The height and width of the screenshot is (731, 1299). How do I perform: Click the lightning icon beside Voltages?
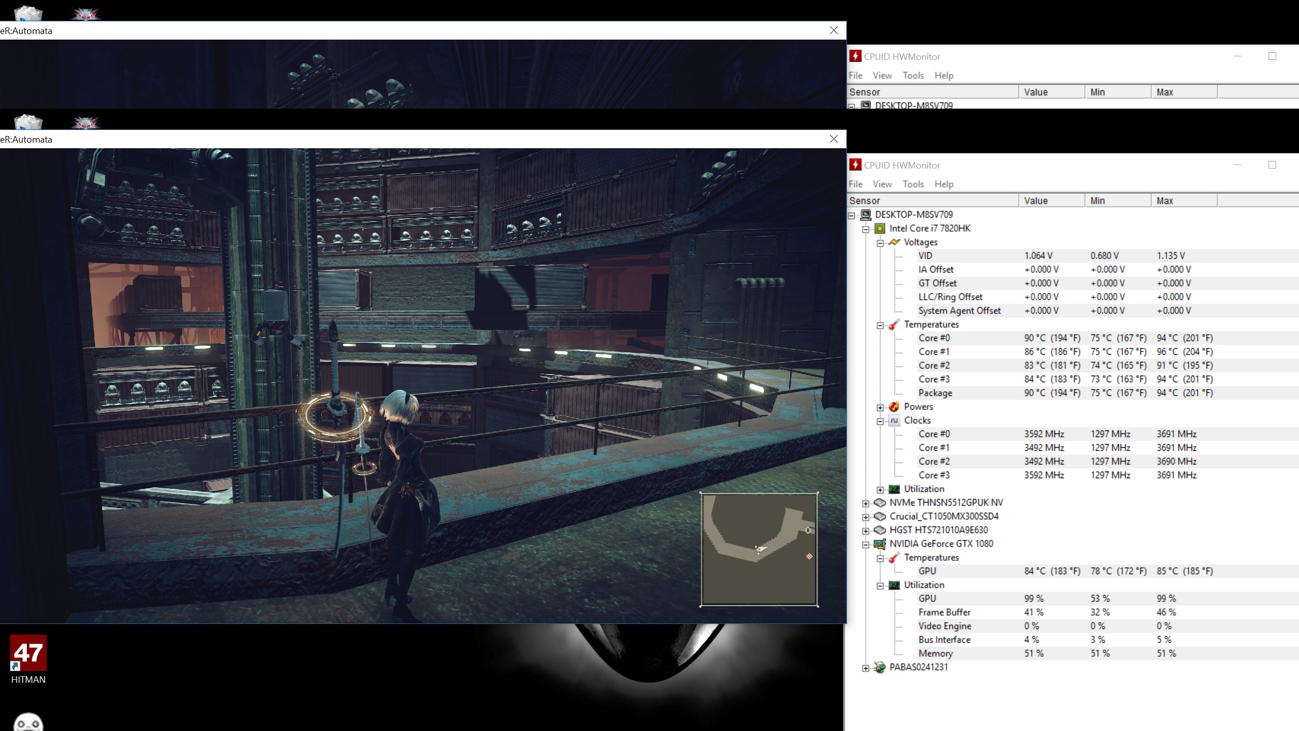pos(894,242)
